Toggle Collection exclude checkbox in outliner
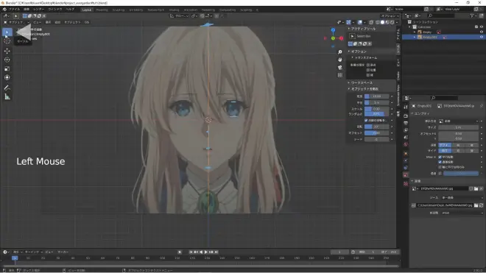Image resolution: width=486 pixels, height=273 pixels. (x=476, y=27)
